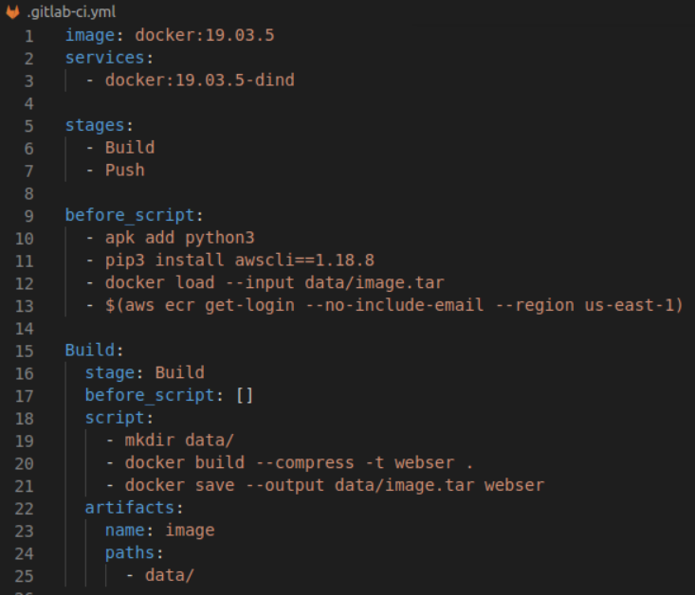695x595 pixels.
Task: Click the Build job key on line 15
Action: [90, 351]
